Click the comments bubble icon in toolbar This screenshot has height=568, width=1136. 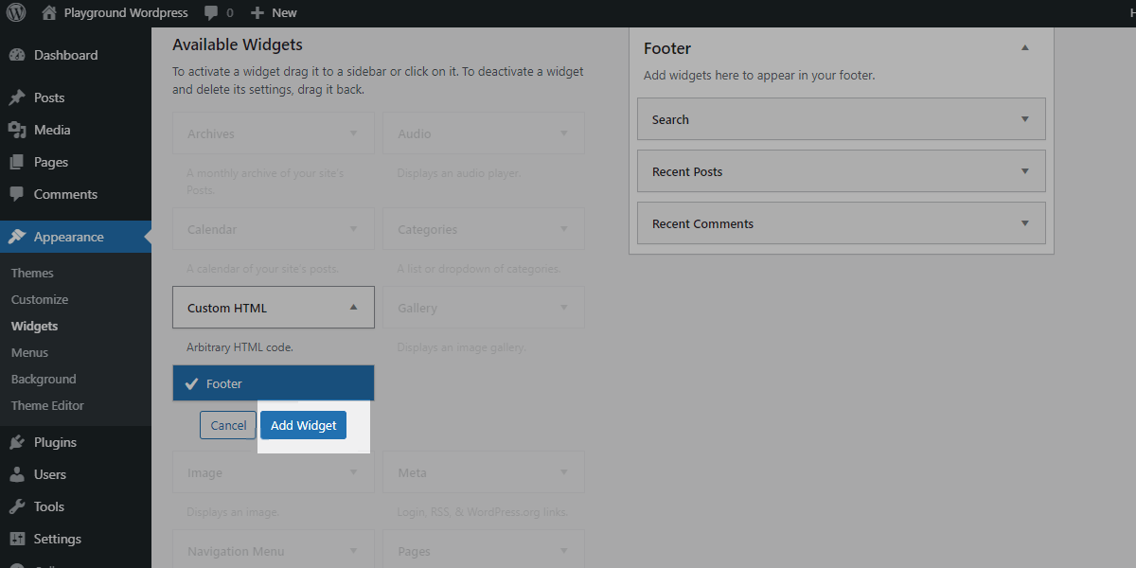211,13
